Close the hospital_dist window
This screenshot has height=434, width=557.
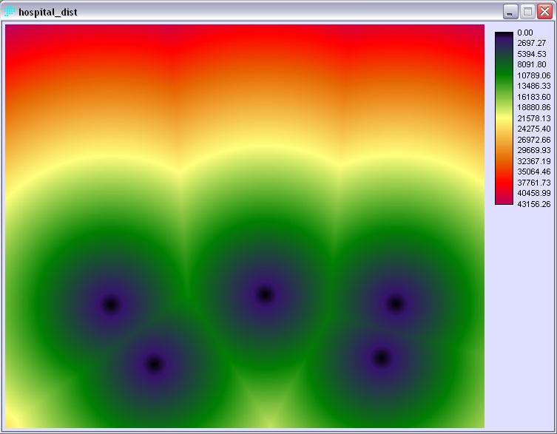click(x=544, y=11)
